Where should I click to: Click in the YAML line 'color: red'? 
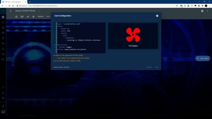(x=65, y=31)
